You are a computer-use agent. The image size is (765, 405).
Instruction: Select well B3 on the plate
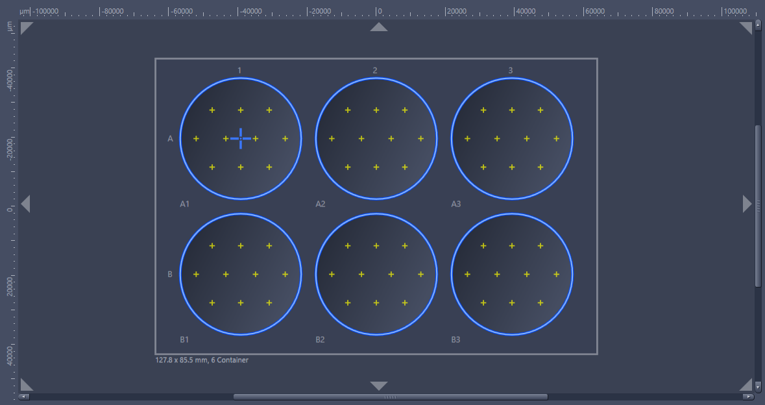512,274
